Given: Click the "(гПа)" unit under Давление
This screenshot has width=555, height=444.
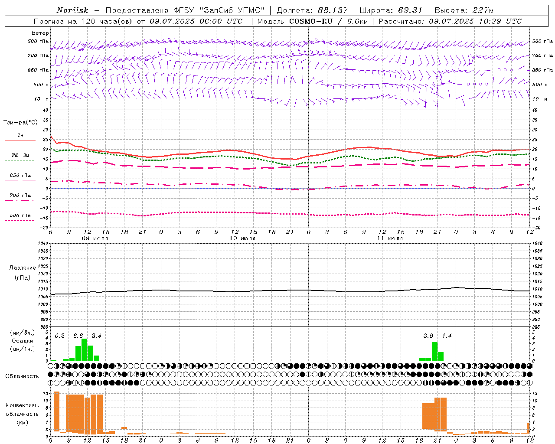Looking at the screenshot, I should [x=22, y=277].
